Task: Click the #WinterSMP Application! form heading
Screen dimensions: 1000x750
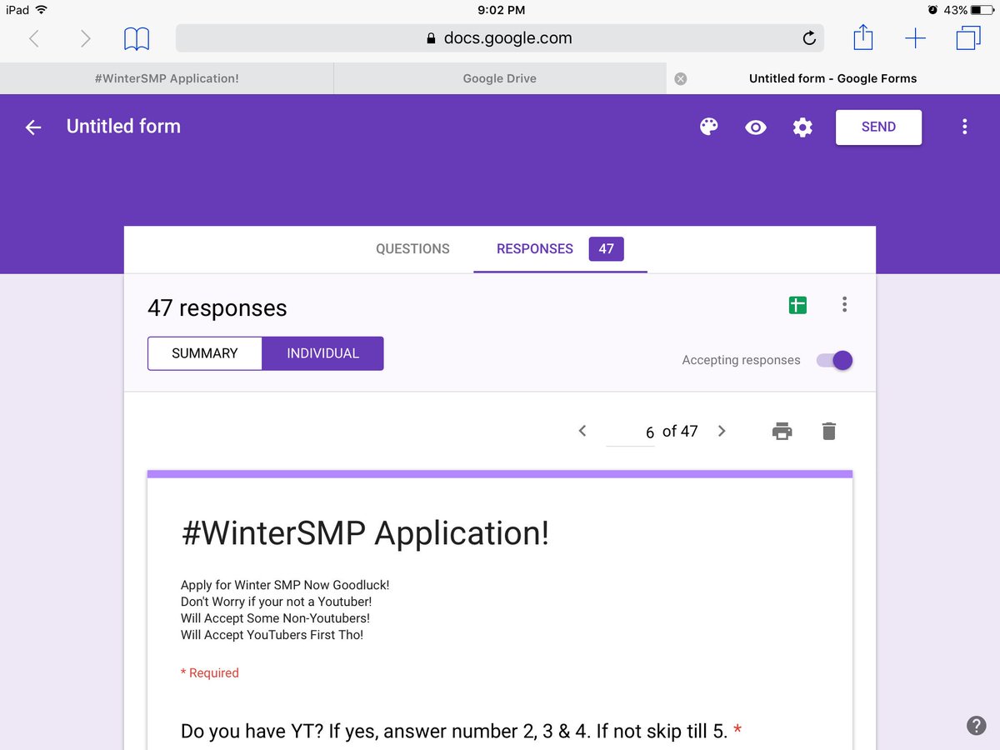Action: 365,533
